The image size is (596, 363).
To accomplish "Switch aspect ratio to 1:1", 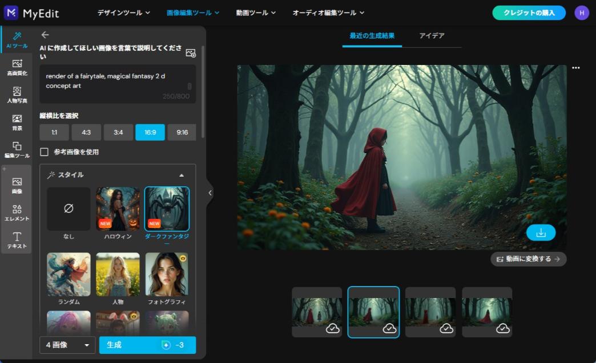I will pyautogui.click(x=54, y=132).
